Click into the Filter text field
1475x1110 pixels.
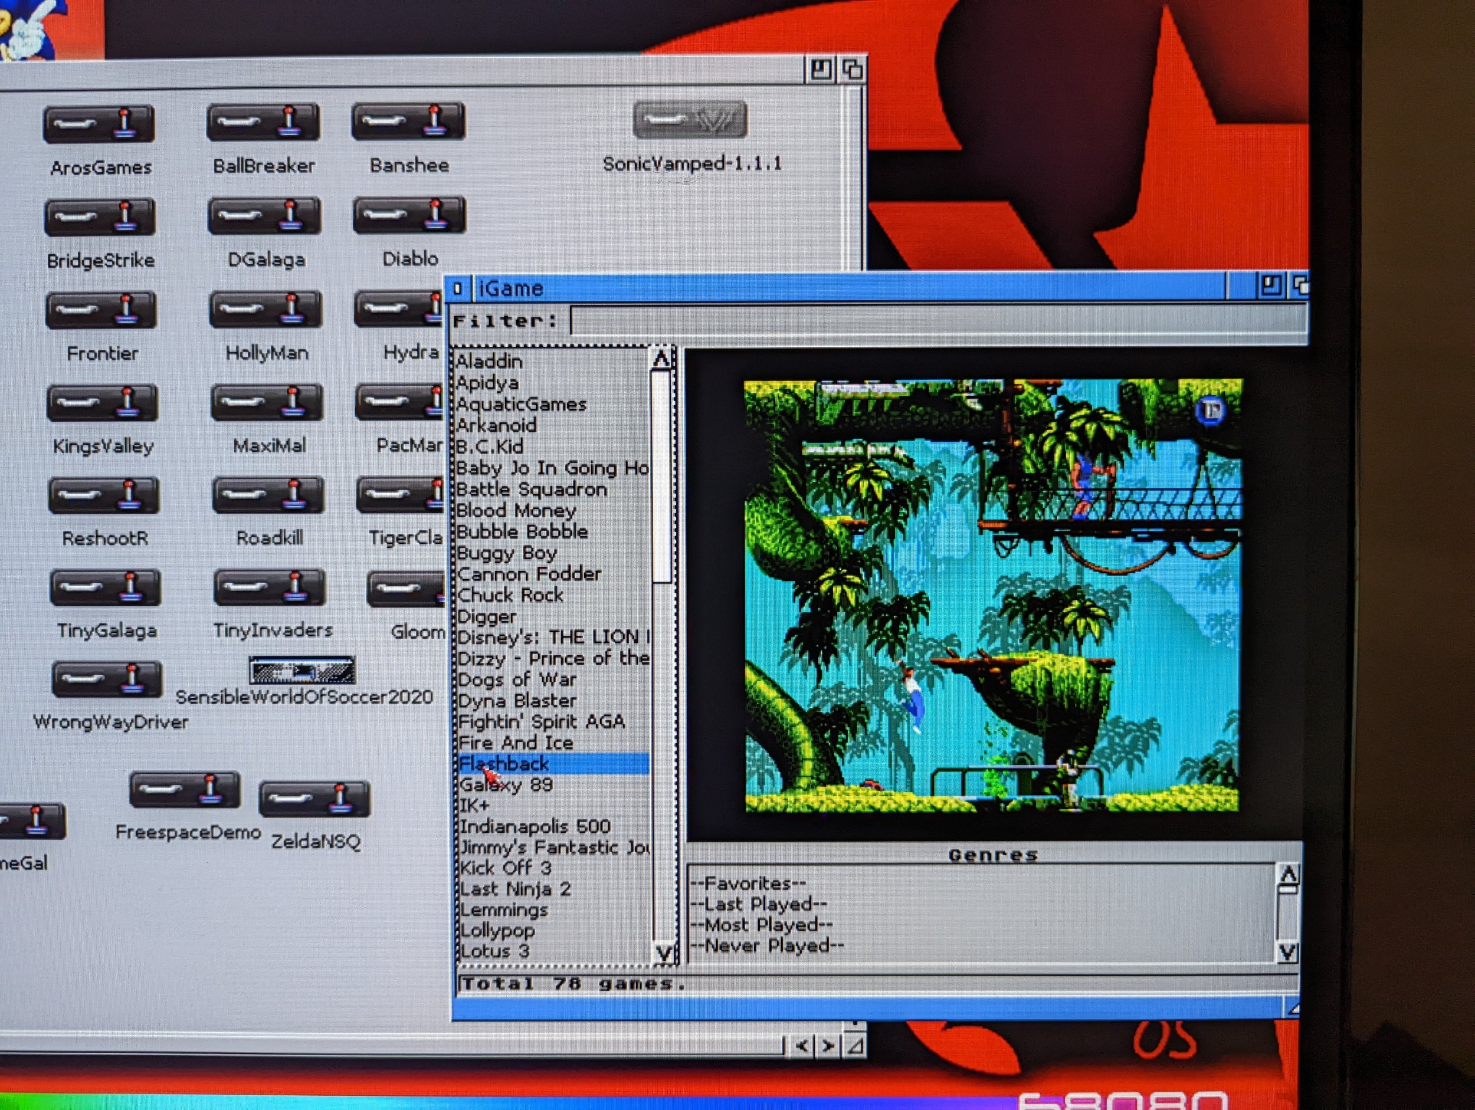(x=938, y=321)
